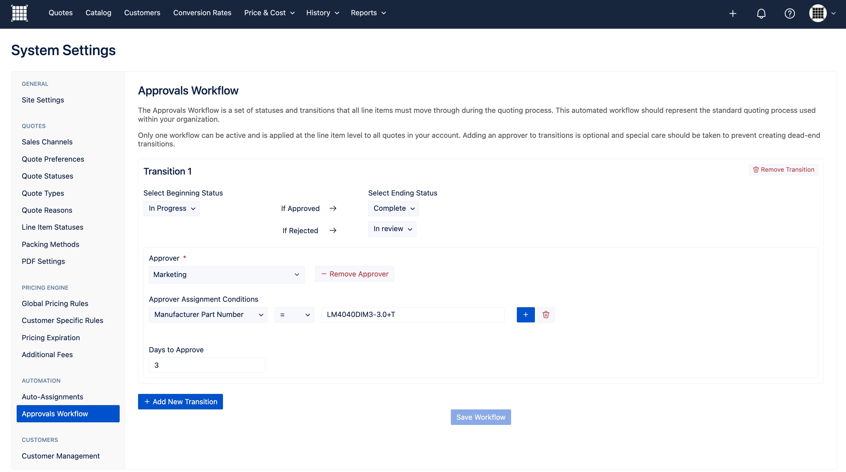Select Customer Specific Rules in sidebar
The height and width of the screenshot is (472, 846).
point(62,320)
